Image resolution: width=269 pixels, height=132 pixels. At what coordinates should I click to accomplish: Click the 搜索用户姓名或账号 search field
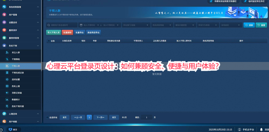62,25
